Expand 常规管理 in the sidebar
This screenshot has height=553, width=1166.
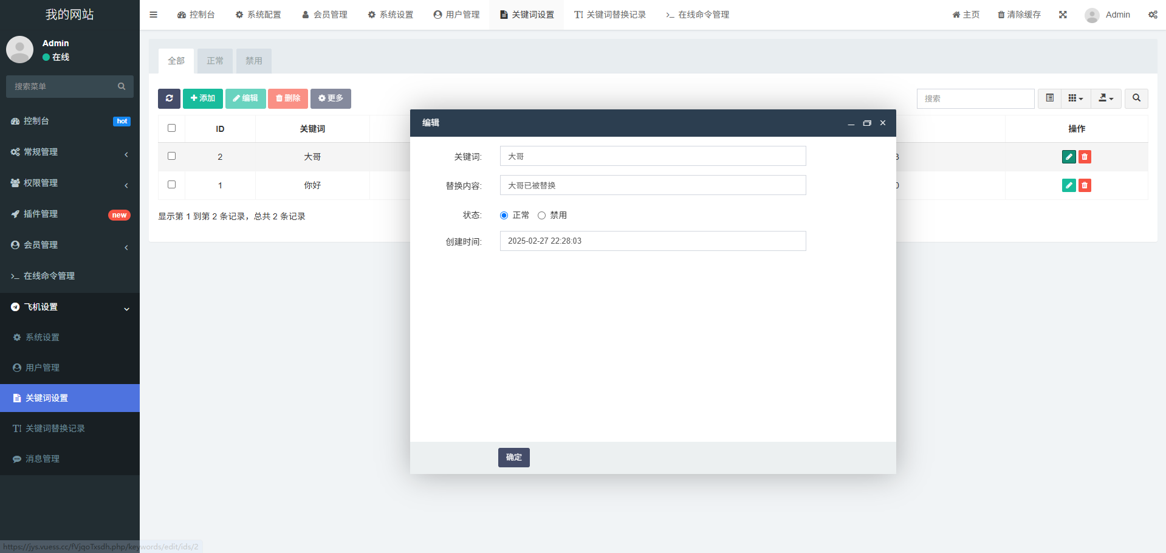pyautogui.click(x=70, y=152)
